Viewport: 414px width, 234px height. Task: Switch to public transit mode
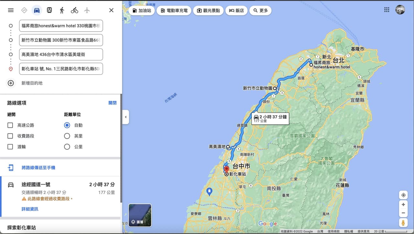click(49, 10)
